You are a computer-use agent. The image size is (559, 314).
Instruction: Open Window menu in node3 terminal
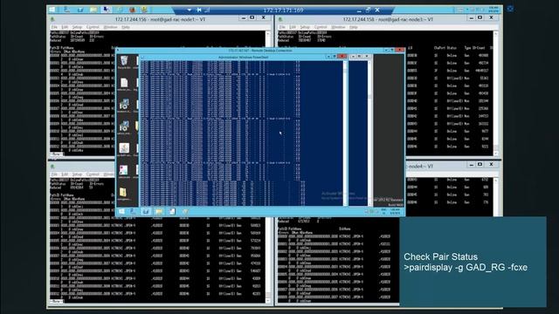coord(338,27)
